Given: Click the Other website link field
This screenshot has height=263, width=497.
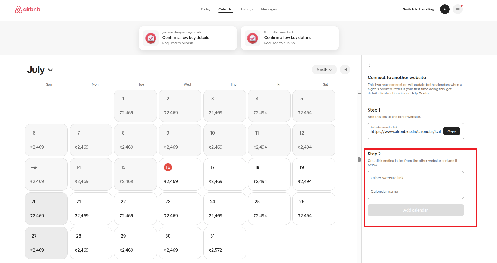Looking at the screenshot, I should coord(415,178).
